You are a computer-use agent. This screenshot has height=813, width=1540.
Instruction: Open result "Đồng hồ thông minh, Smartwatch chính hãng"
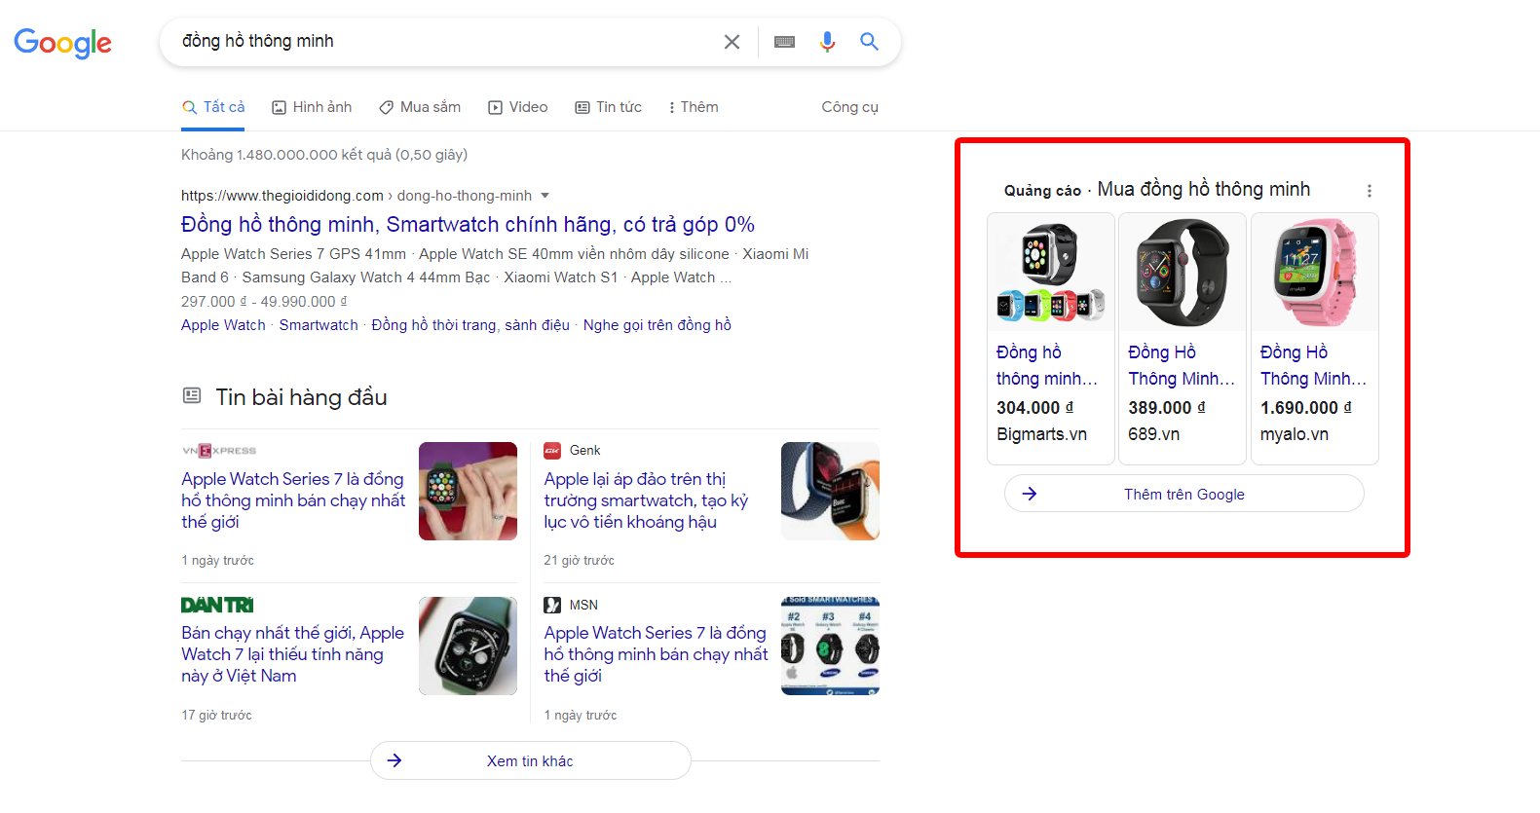pos(468,225)
